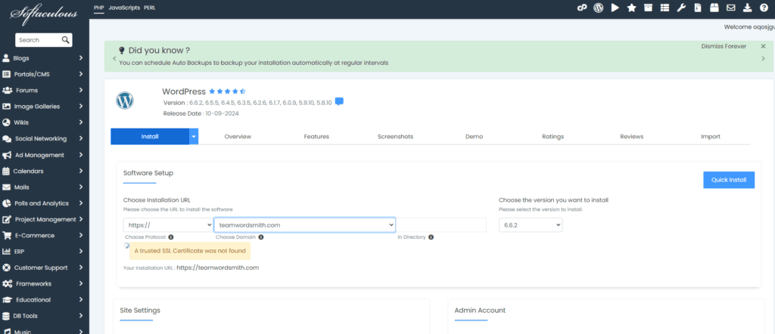Open the version 6.6.2 dropdown
The image size is (775, 334).
click(x=531, y=225)
